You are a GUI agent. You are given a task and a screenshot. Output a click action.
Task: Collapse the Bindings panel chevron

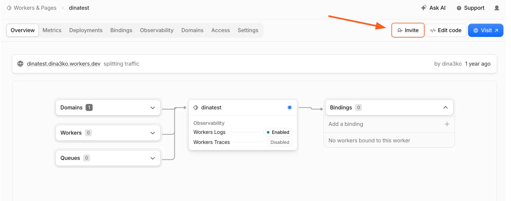click(446, 107)
